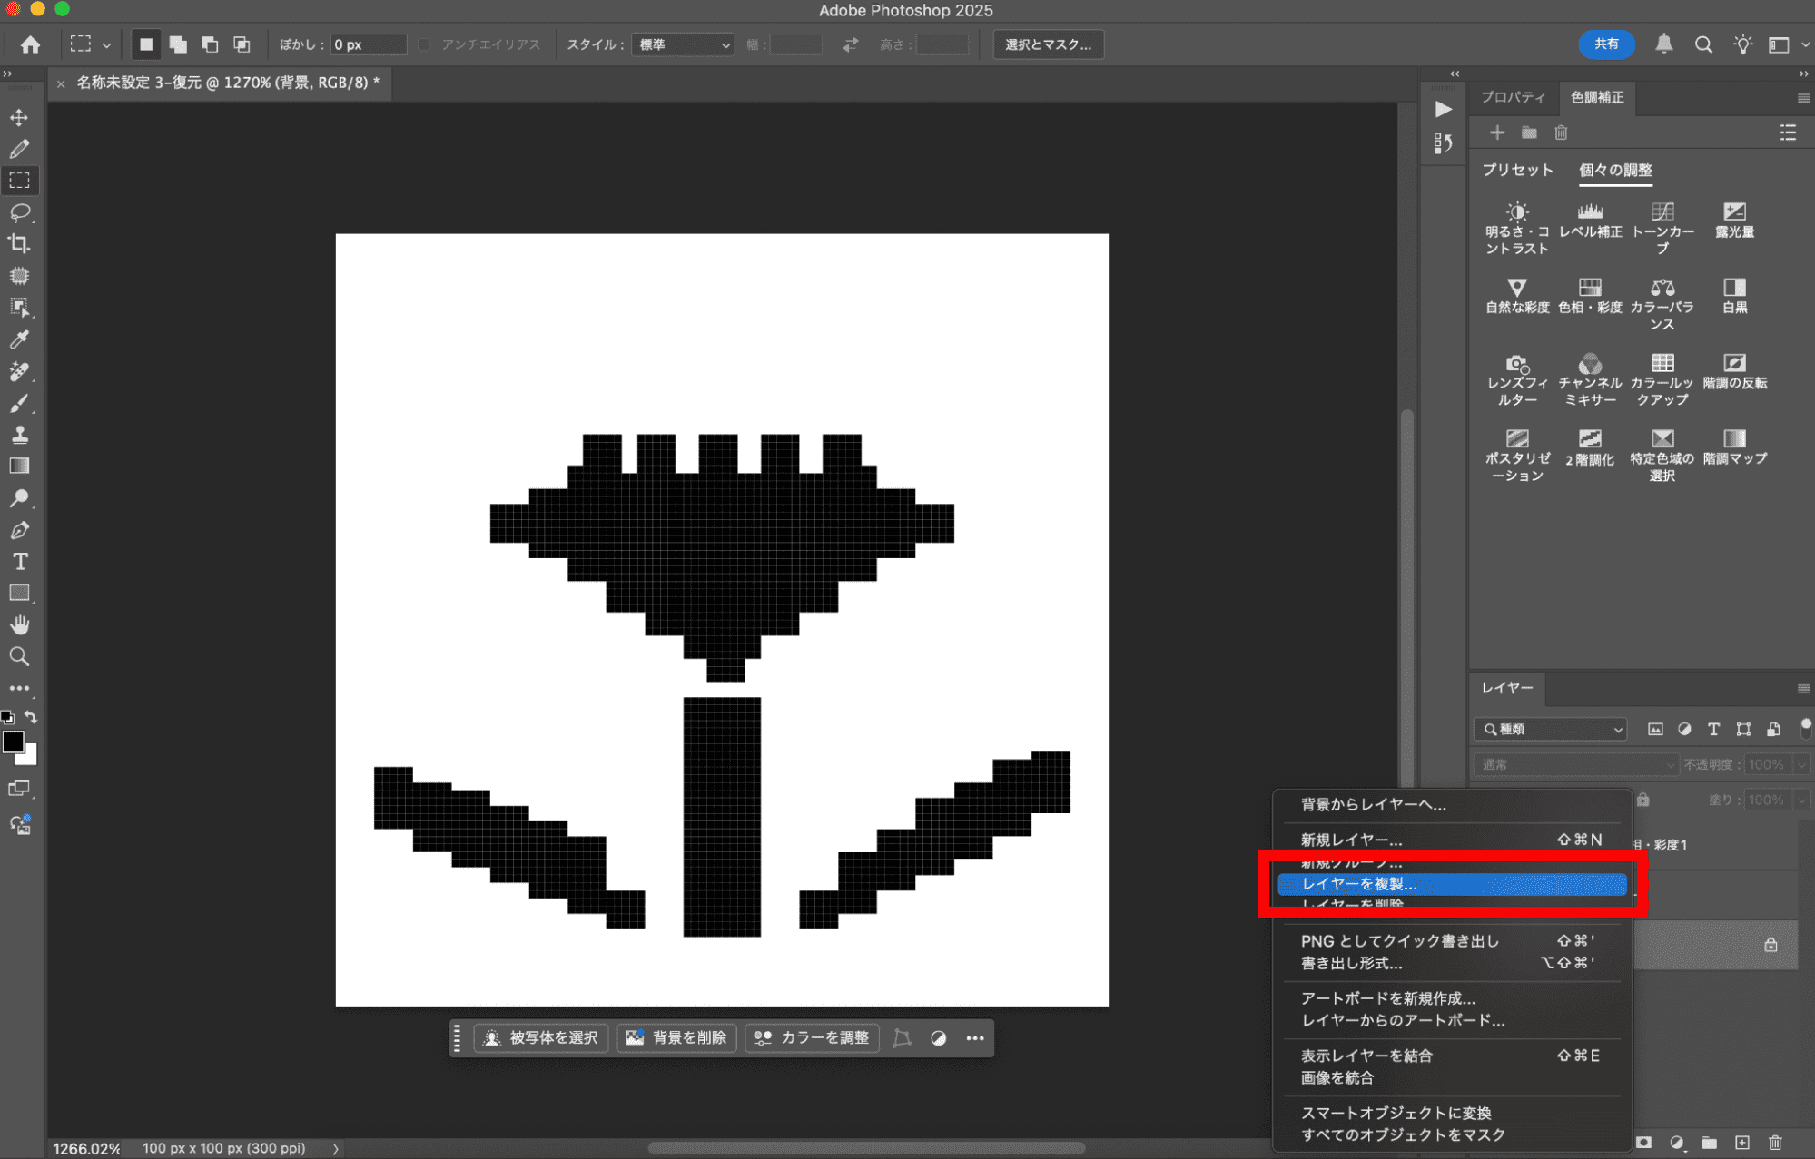Viewport: 1815px width, 1159px height.
Task: Click the 被写体を選択 button
Action: pos(541,1037)
